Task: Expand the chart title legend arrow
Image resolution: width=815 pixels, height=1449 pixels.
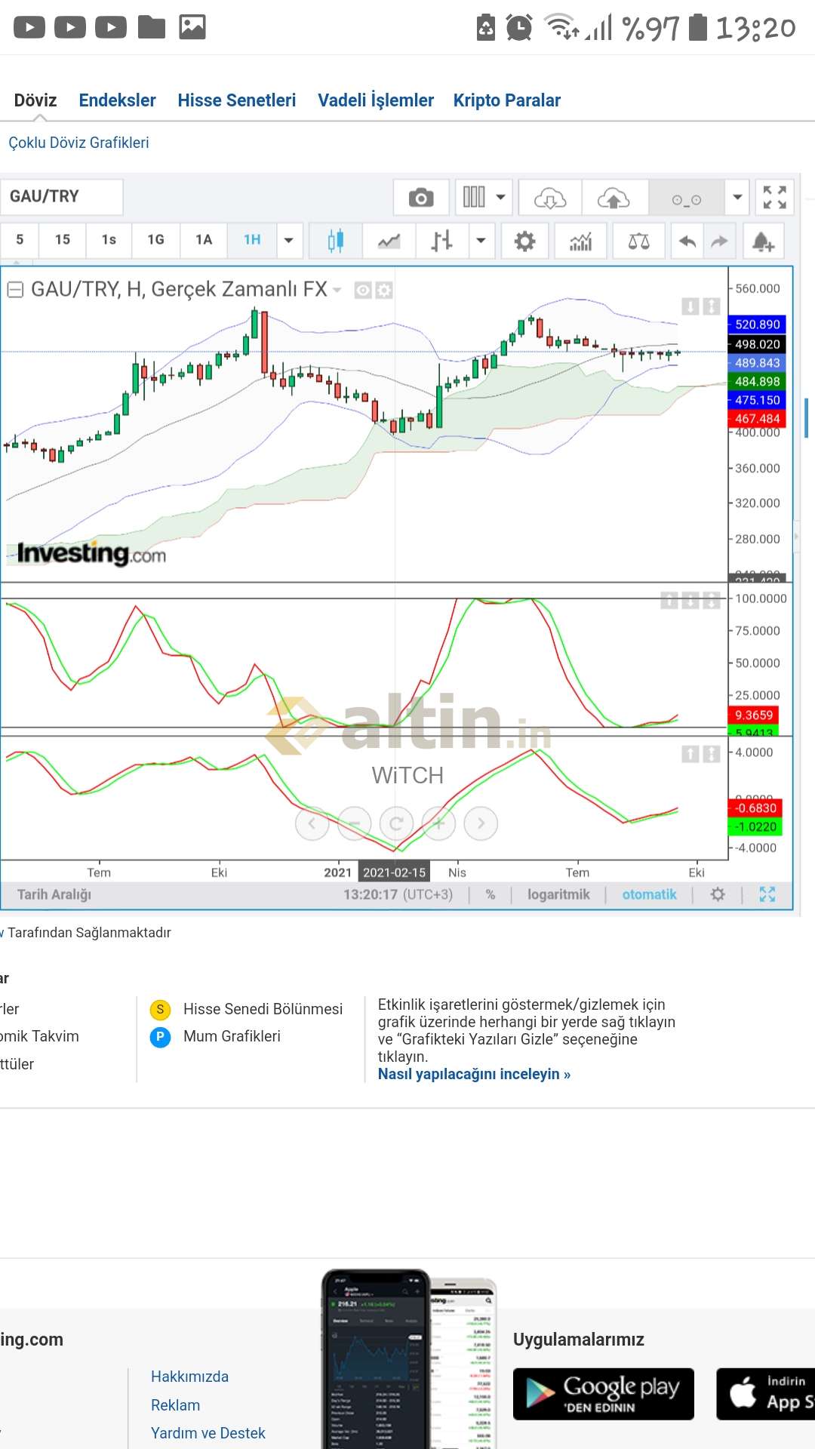Action: [x=337, y=291]
